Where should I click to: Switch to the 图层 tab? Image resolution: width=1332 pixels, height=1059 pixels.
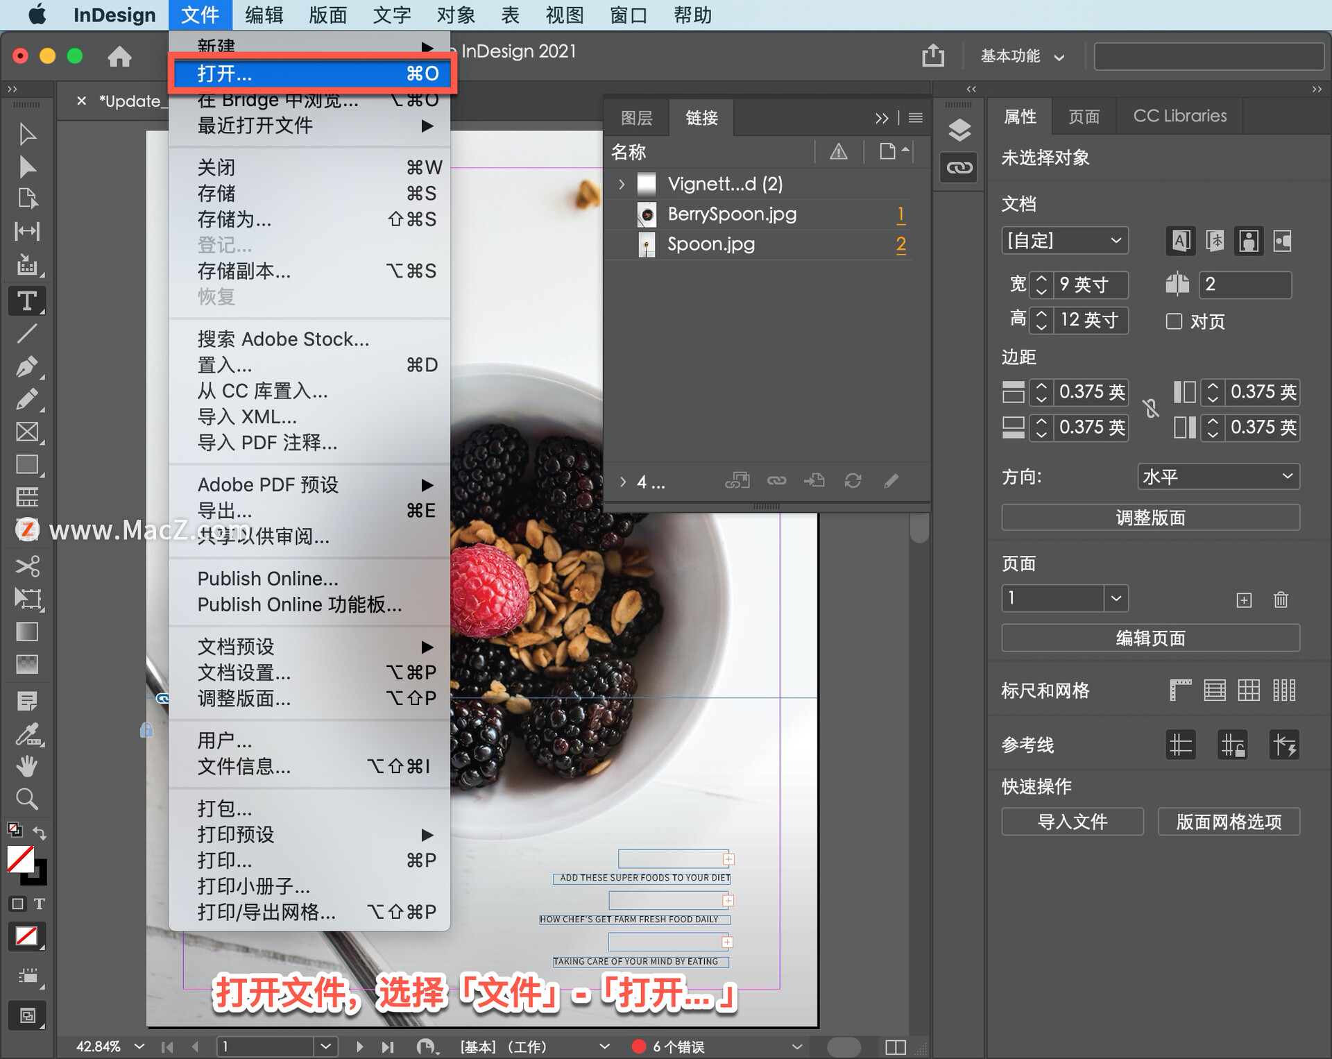tap(636, 118)
